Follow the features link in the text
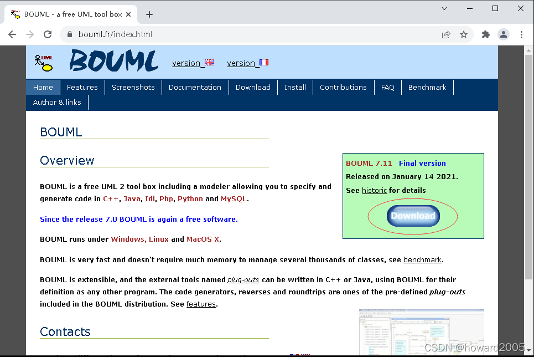Screen dimensions: 534x357 pyautogui.click(x=201, y=304)
